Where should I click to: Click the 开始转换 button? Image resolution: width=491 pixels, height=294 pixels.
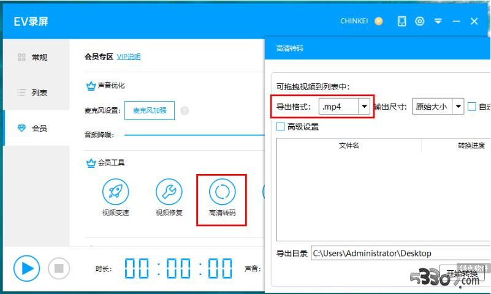pyautogui.click(x=462, y=273)
